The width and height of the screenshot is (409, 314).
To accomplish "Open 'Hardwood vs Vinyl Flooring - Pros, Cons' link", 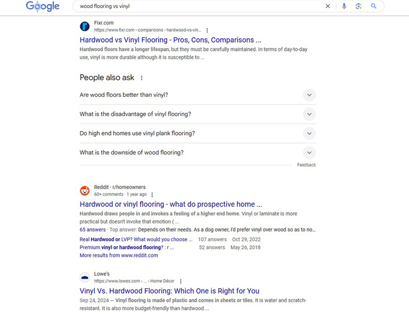I will [171, 40].
